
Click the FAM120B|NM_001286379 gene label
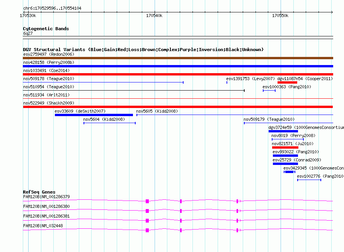click(x=46, y=197)
